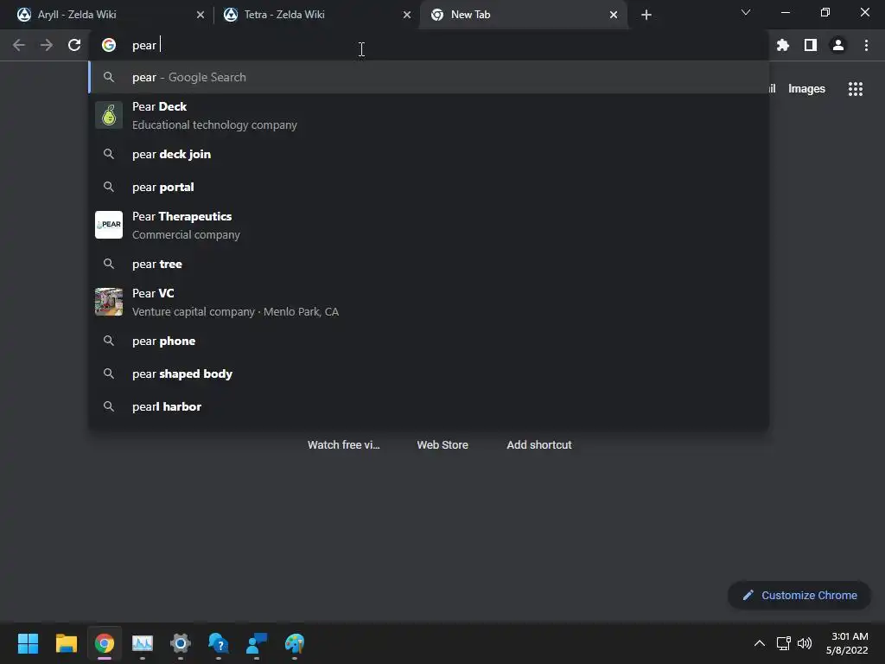Reload the current page
The width and height of the screenshot is (885, 664).
(x=74, y=45)
